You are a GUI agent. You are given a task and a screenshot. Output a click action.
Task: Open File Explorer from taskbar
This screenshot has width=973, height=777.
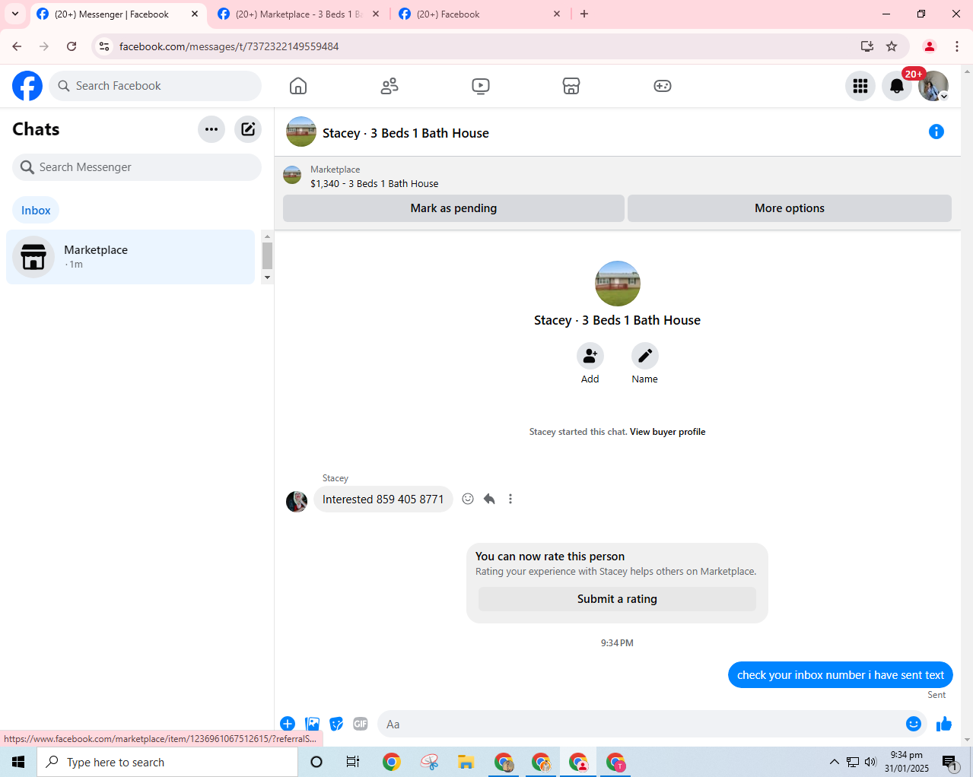pos(466,762)
